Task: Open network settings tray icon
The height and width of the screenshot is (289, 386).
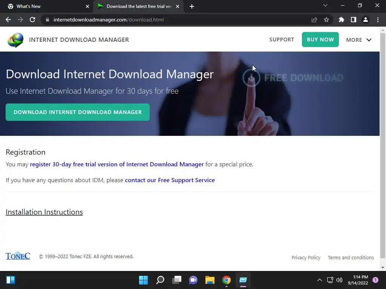Action: 330,280
